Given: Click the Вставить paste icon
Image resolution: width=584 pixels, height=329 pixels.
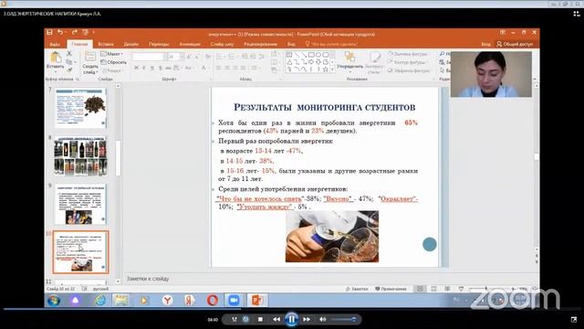Looking at the screenshot, I should click(x=56, y=58).
